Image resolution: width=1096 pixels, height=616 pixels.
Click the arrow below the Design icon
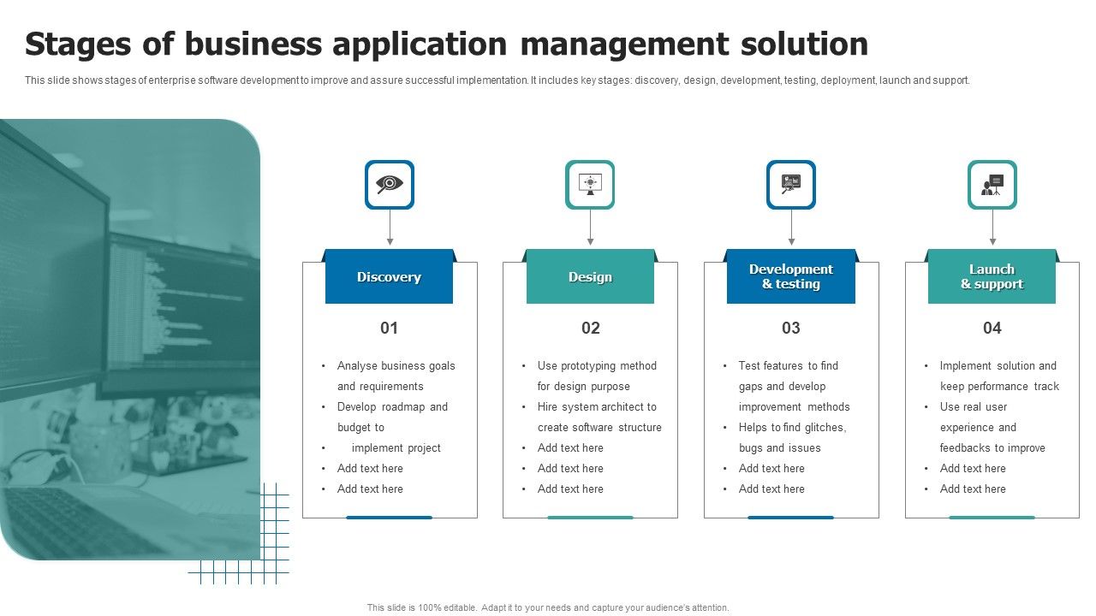tap(591, 227)
